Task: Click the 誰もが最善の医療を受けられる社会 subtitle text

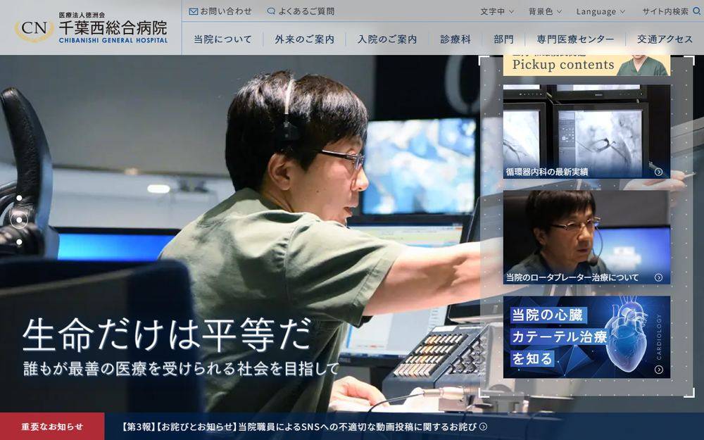Action: coord(182,369)
